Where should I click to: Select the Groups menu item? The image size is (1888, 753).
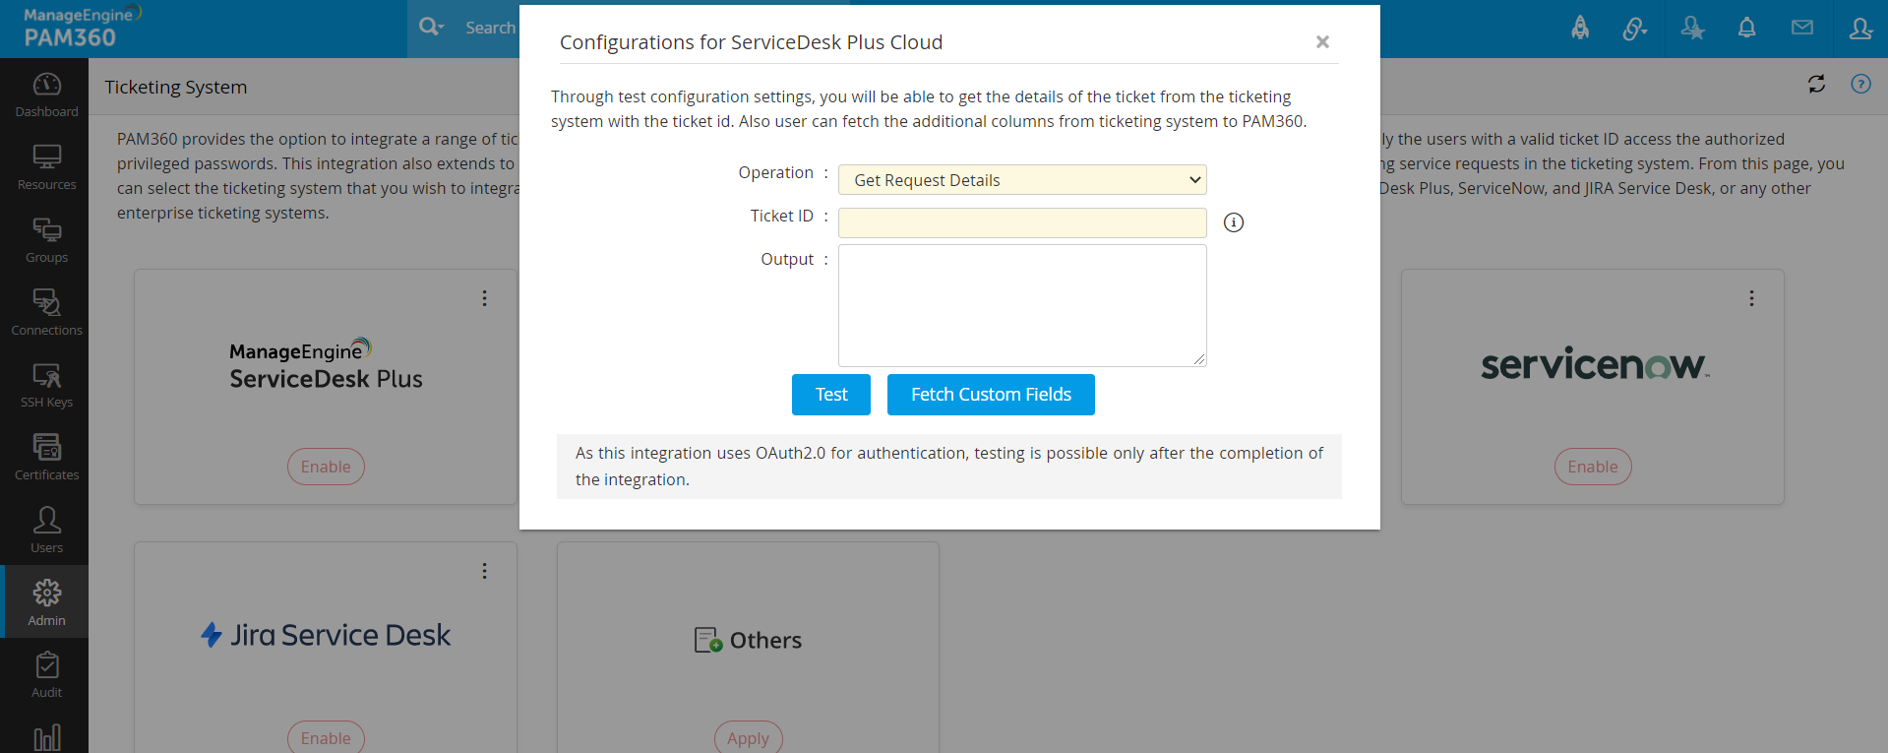46,240
